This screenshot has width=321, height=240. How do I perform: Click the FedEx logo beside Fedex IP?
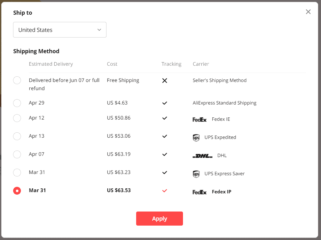coord(200,192)
